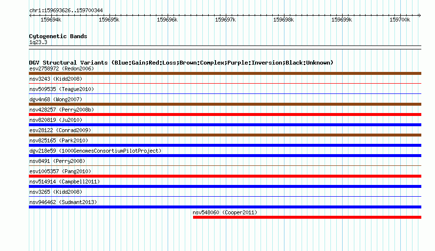Viewport: 435px width, 251px height.
Task: Open the nsv3265 (Kidd2008) variant label
Action: pos(56,192)
